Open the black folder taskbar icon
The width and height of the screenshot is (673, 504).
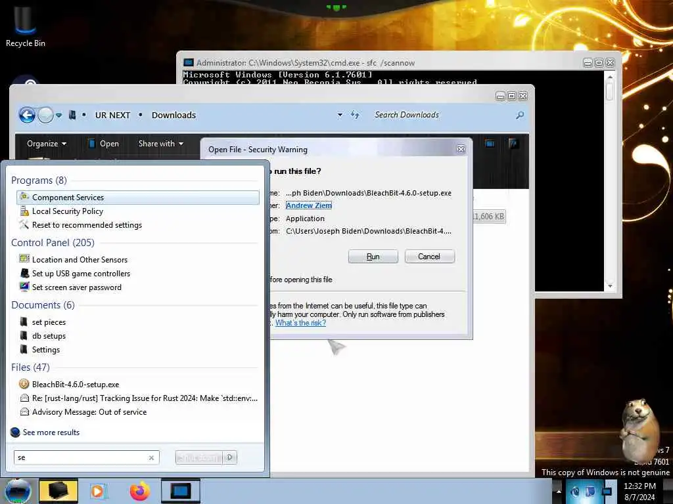click(x=58, y=491)
